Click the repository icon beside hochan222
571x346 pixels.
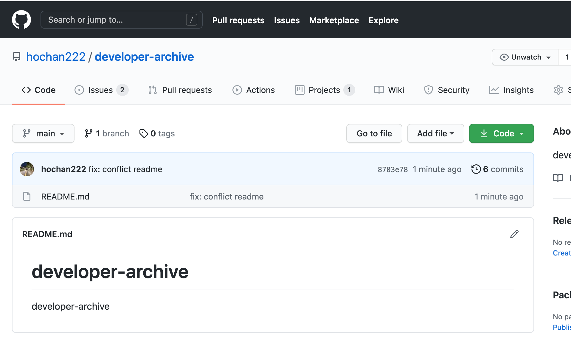pyautogui.click(x=17, y=57)
